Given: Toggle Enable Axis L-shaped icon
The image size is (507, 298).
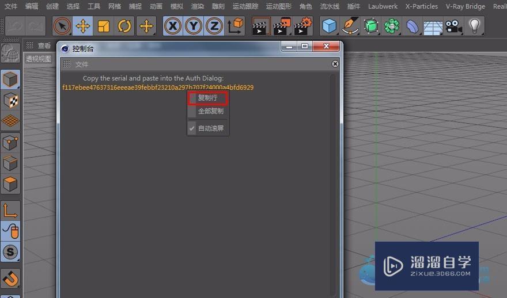Looking at the screenshot, I should 10,211.
